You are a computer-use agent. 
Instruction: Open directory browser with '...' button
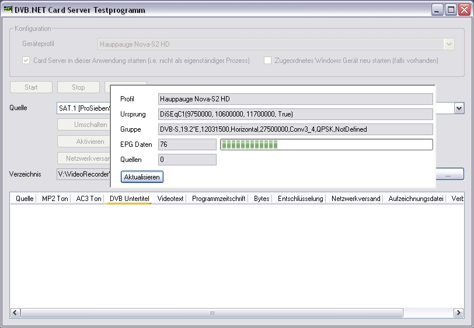pos(449,174)
